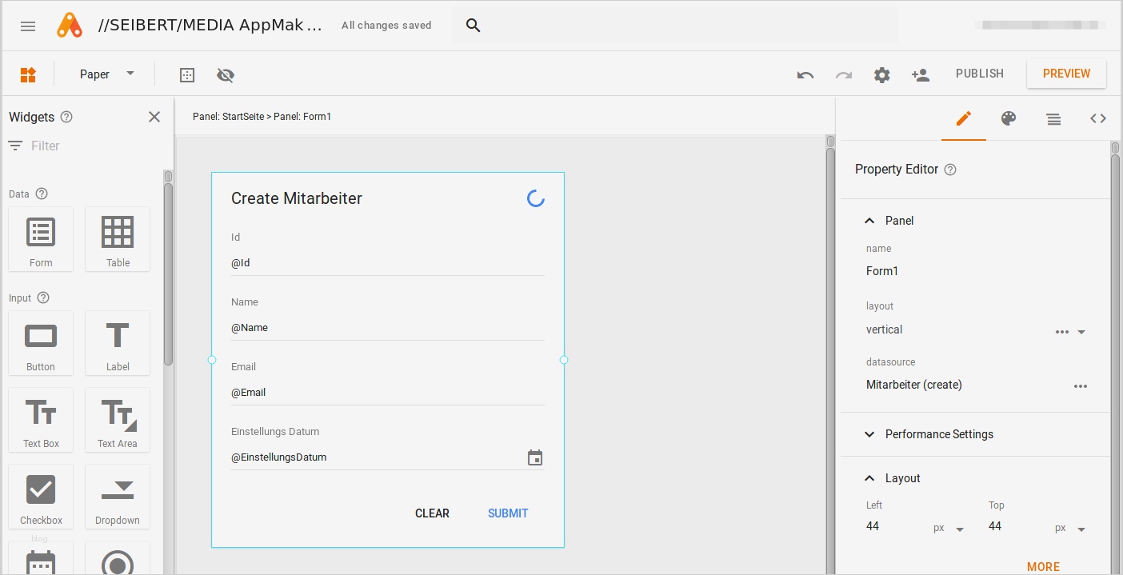Click the PUBLISH button
Image resolution: width=1123 pixels, height=575 pixels.
980,74
